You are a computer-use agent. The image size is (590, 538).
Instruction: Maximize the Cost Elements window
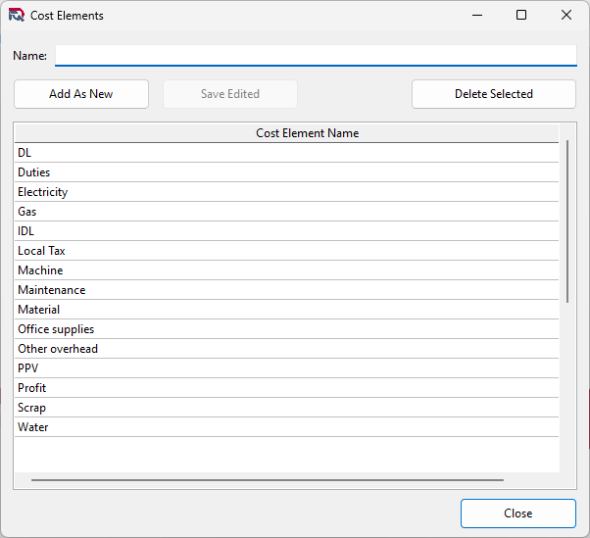521,15
